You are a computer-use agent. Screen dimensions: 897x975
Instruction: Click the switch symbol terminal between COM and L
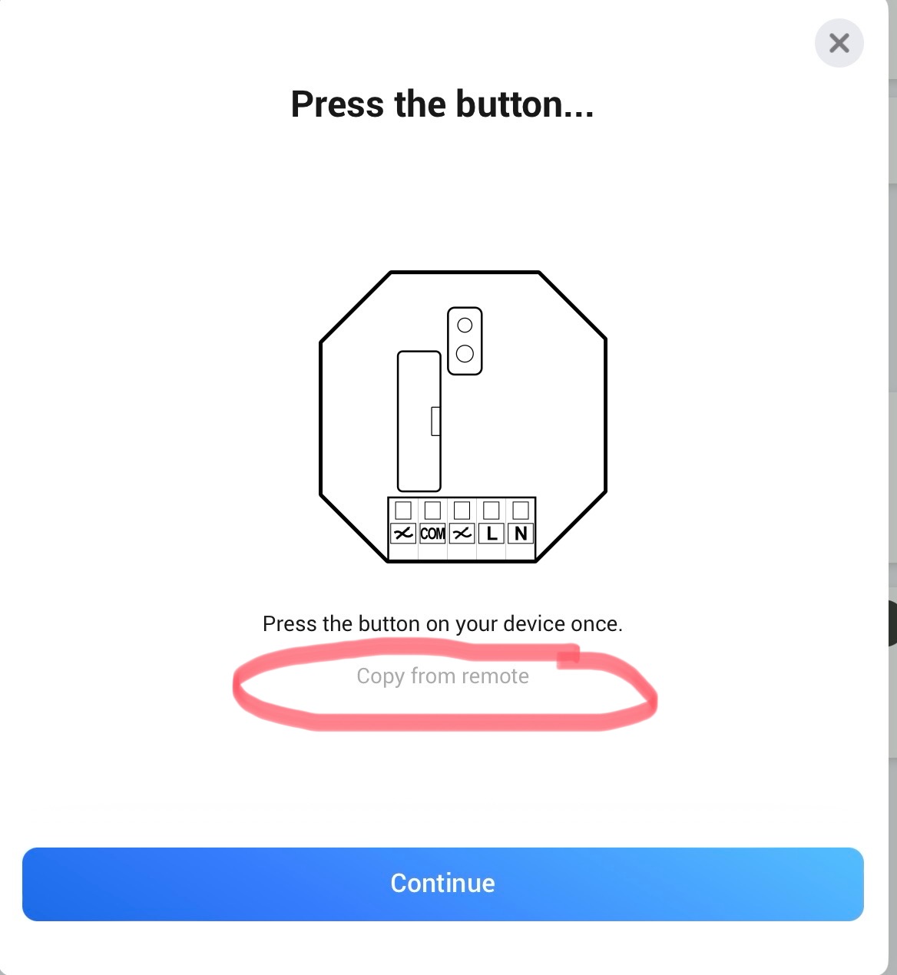click(x=462, y=533)
